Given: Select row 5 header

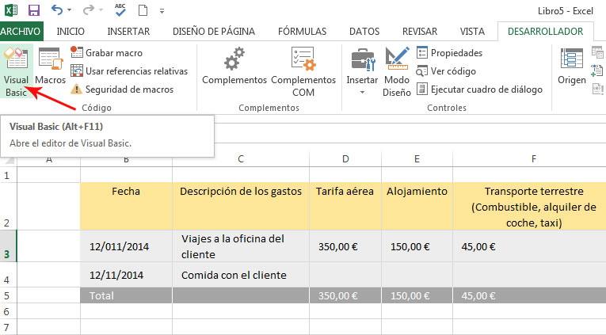Looking at the screenshot, I should tap(8, 295).
